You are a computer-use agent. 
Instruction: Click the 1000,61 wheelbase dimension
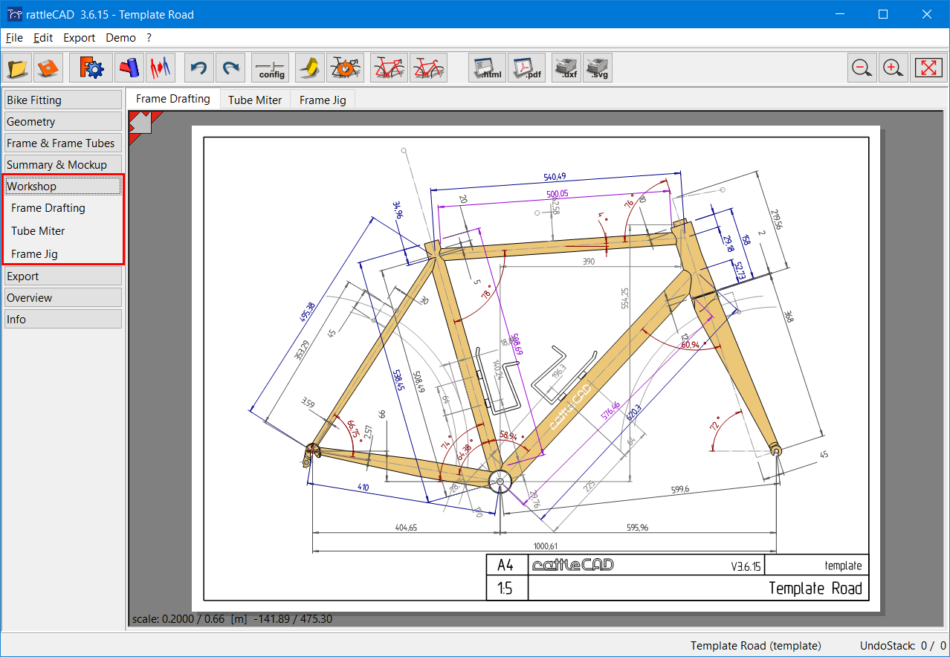546,546
